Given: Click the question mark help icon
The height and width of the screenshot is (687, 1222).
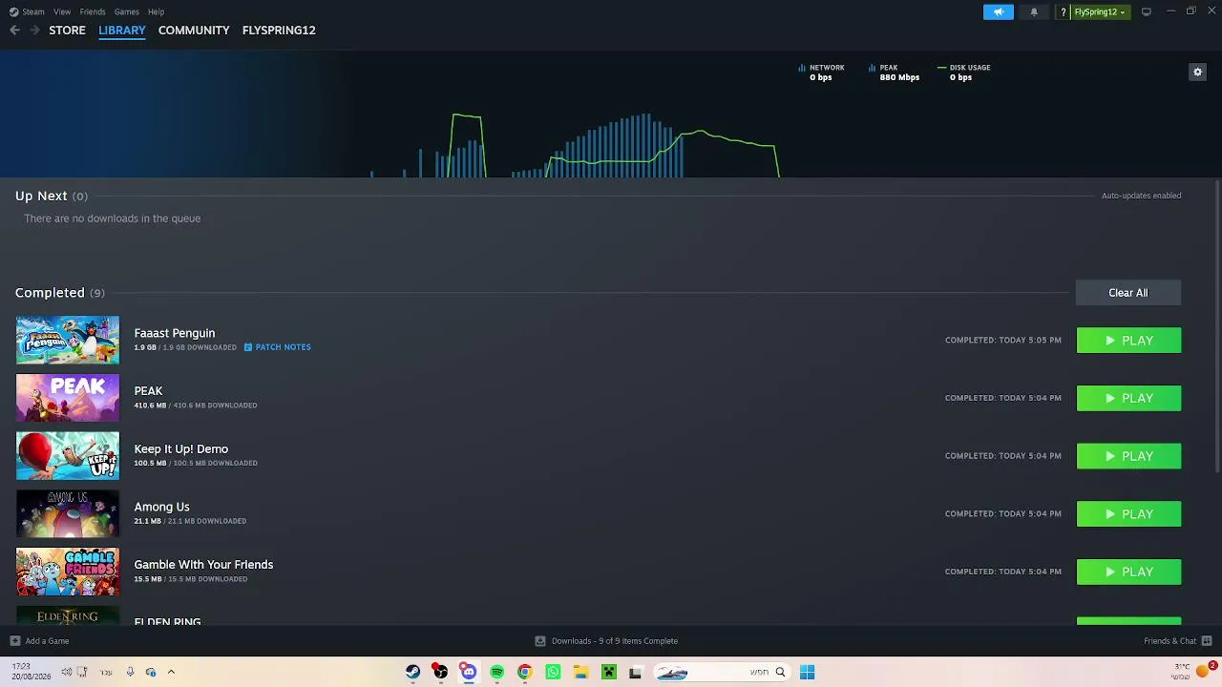Looking at the screenshot, I should coord(1063,12).
